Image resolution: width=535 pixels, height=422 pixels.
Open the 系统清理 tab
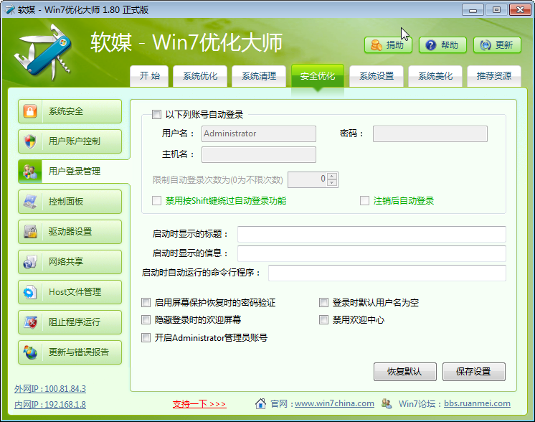pyautogui.click(x=259, y=76)
